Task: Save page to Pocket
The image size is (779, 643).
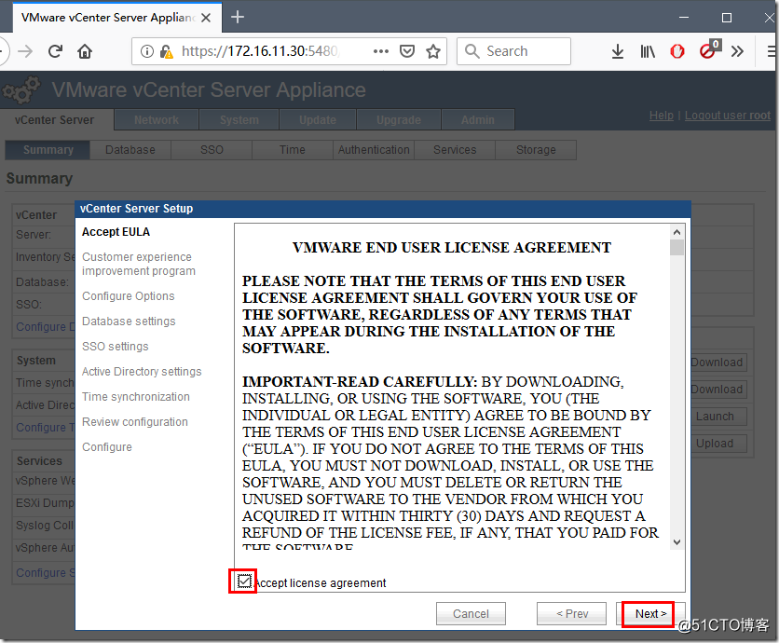Action: pyautogui.click(x=407, y=51)
